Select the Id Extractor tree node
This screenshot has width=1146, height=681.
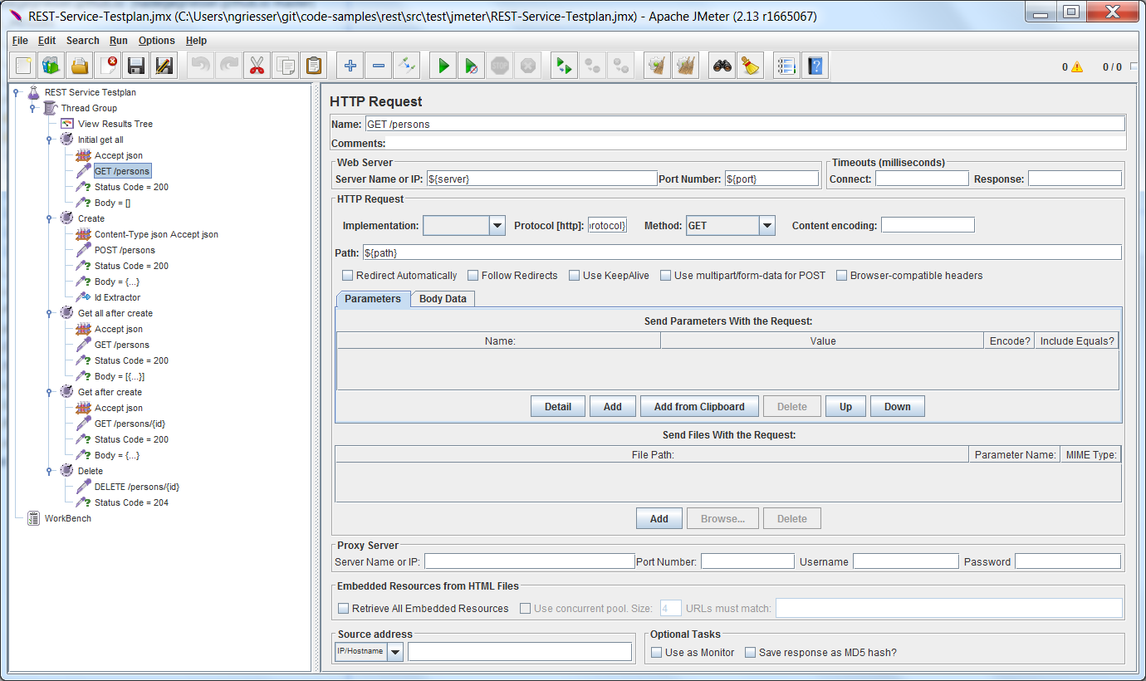(x=117, y=297)
